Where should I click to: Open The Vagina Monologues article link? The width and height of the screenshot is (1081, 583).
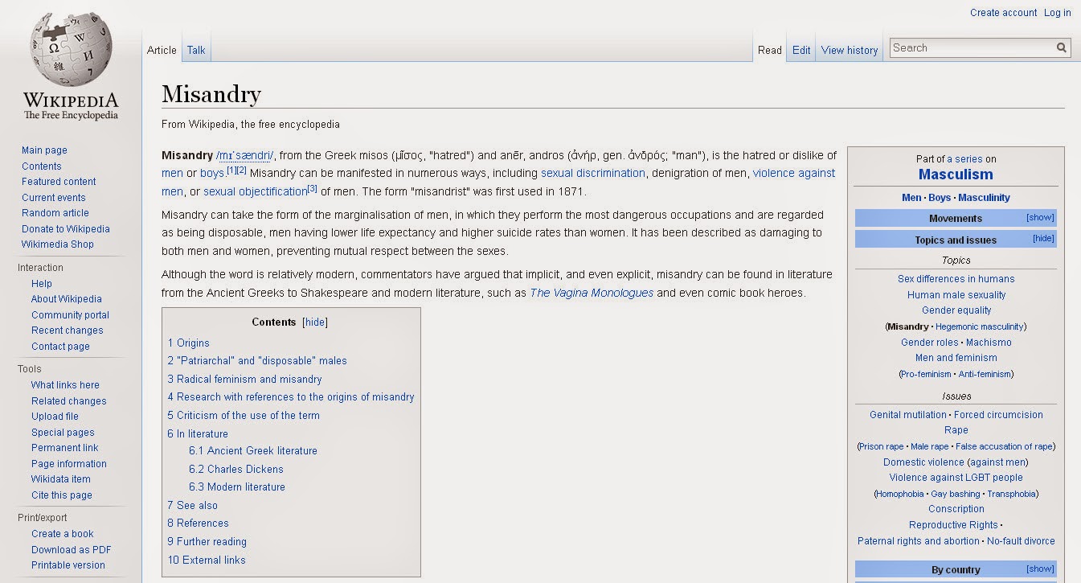pos(592,293)
